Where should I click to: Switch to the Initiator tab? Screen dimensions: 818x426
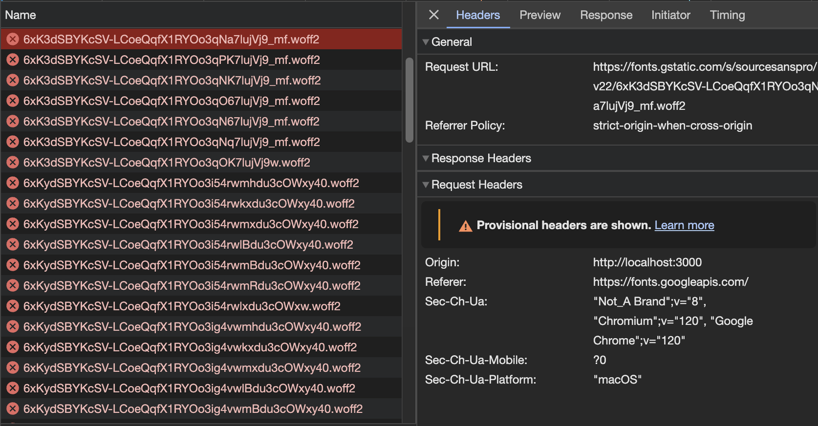coord(670,15)
